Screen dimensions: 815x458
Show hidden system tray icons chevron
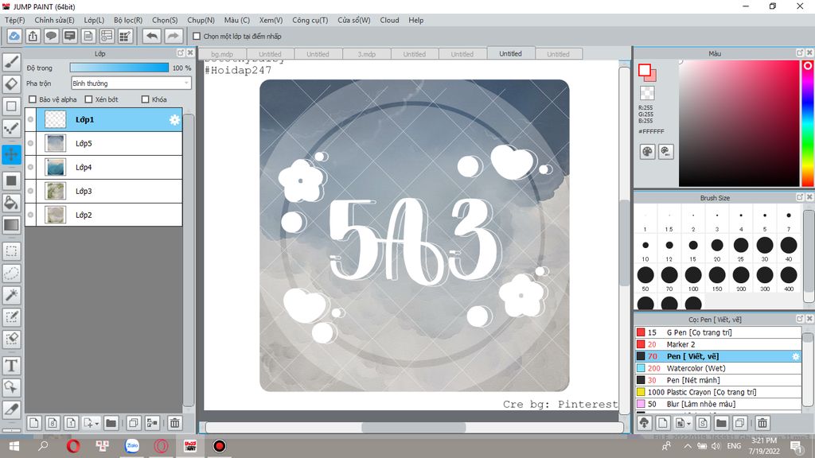(x=687, y=446)
